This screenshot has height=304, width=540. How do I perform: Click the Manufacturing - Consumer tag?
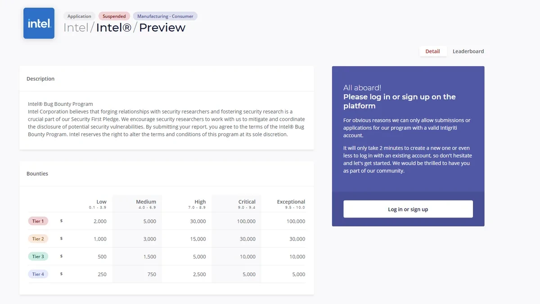pos(165,16)
